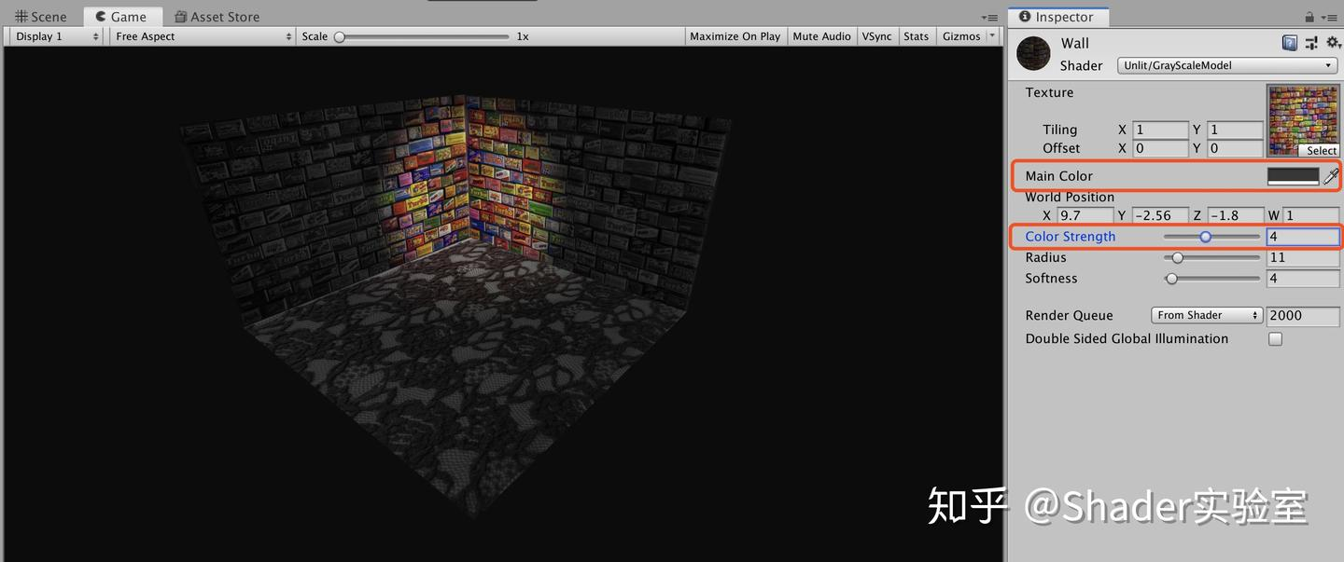The image size is (1344, 562).
Task: Switch to the Scene tab
Action: tap(41, 17)
